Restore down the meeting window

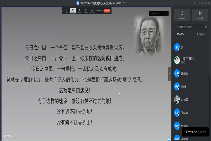(205, 3)
